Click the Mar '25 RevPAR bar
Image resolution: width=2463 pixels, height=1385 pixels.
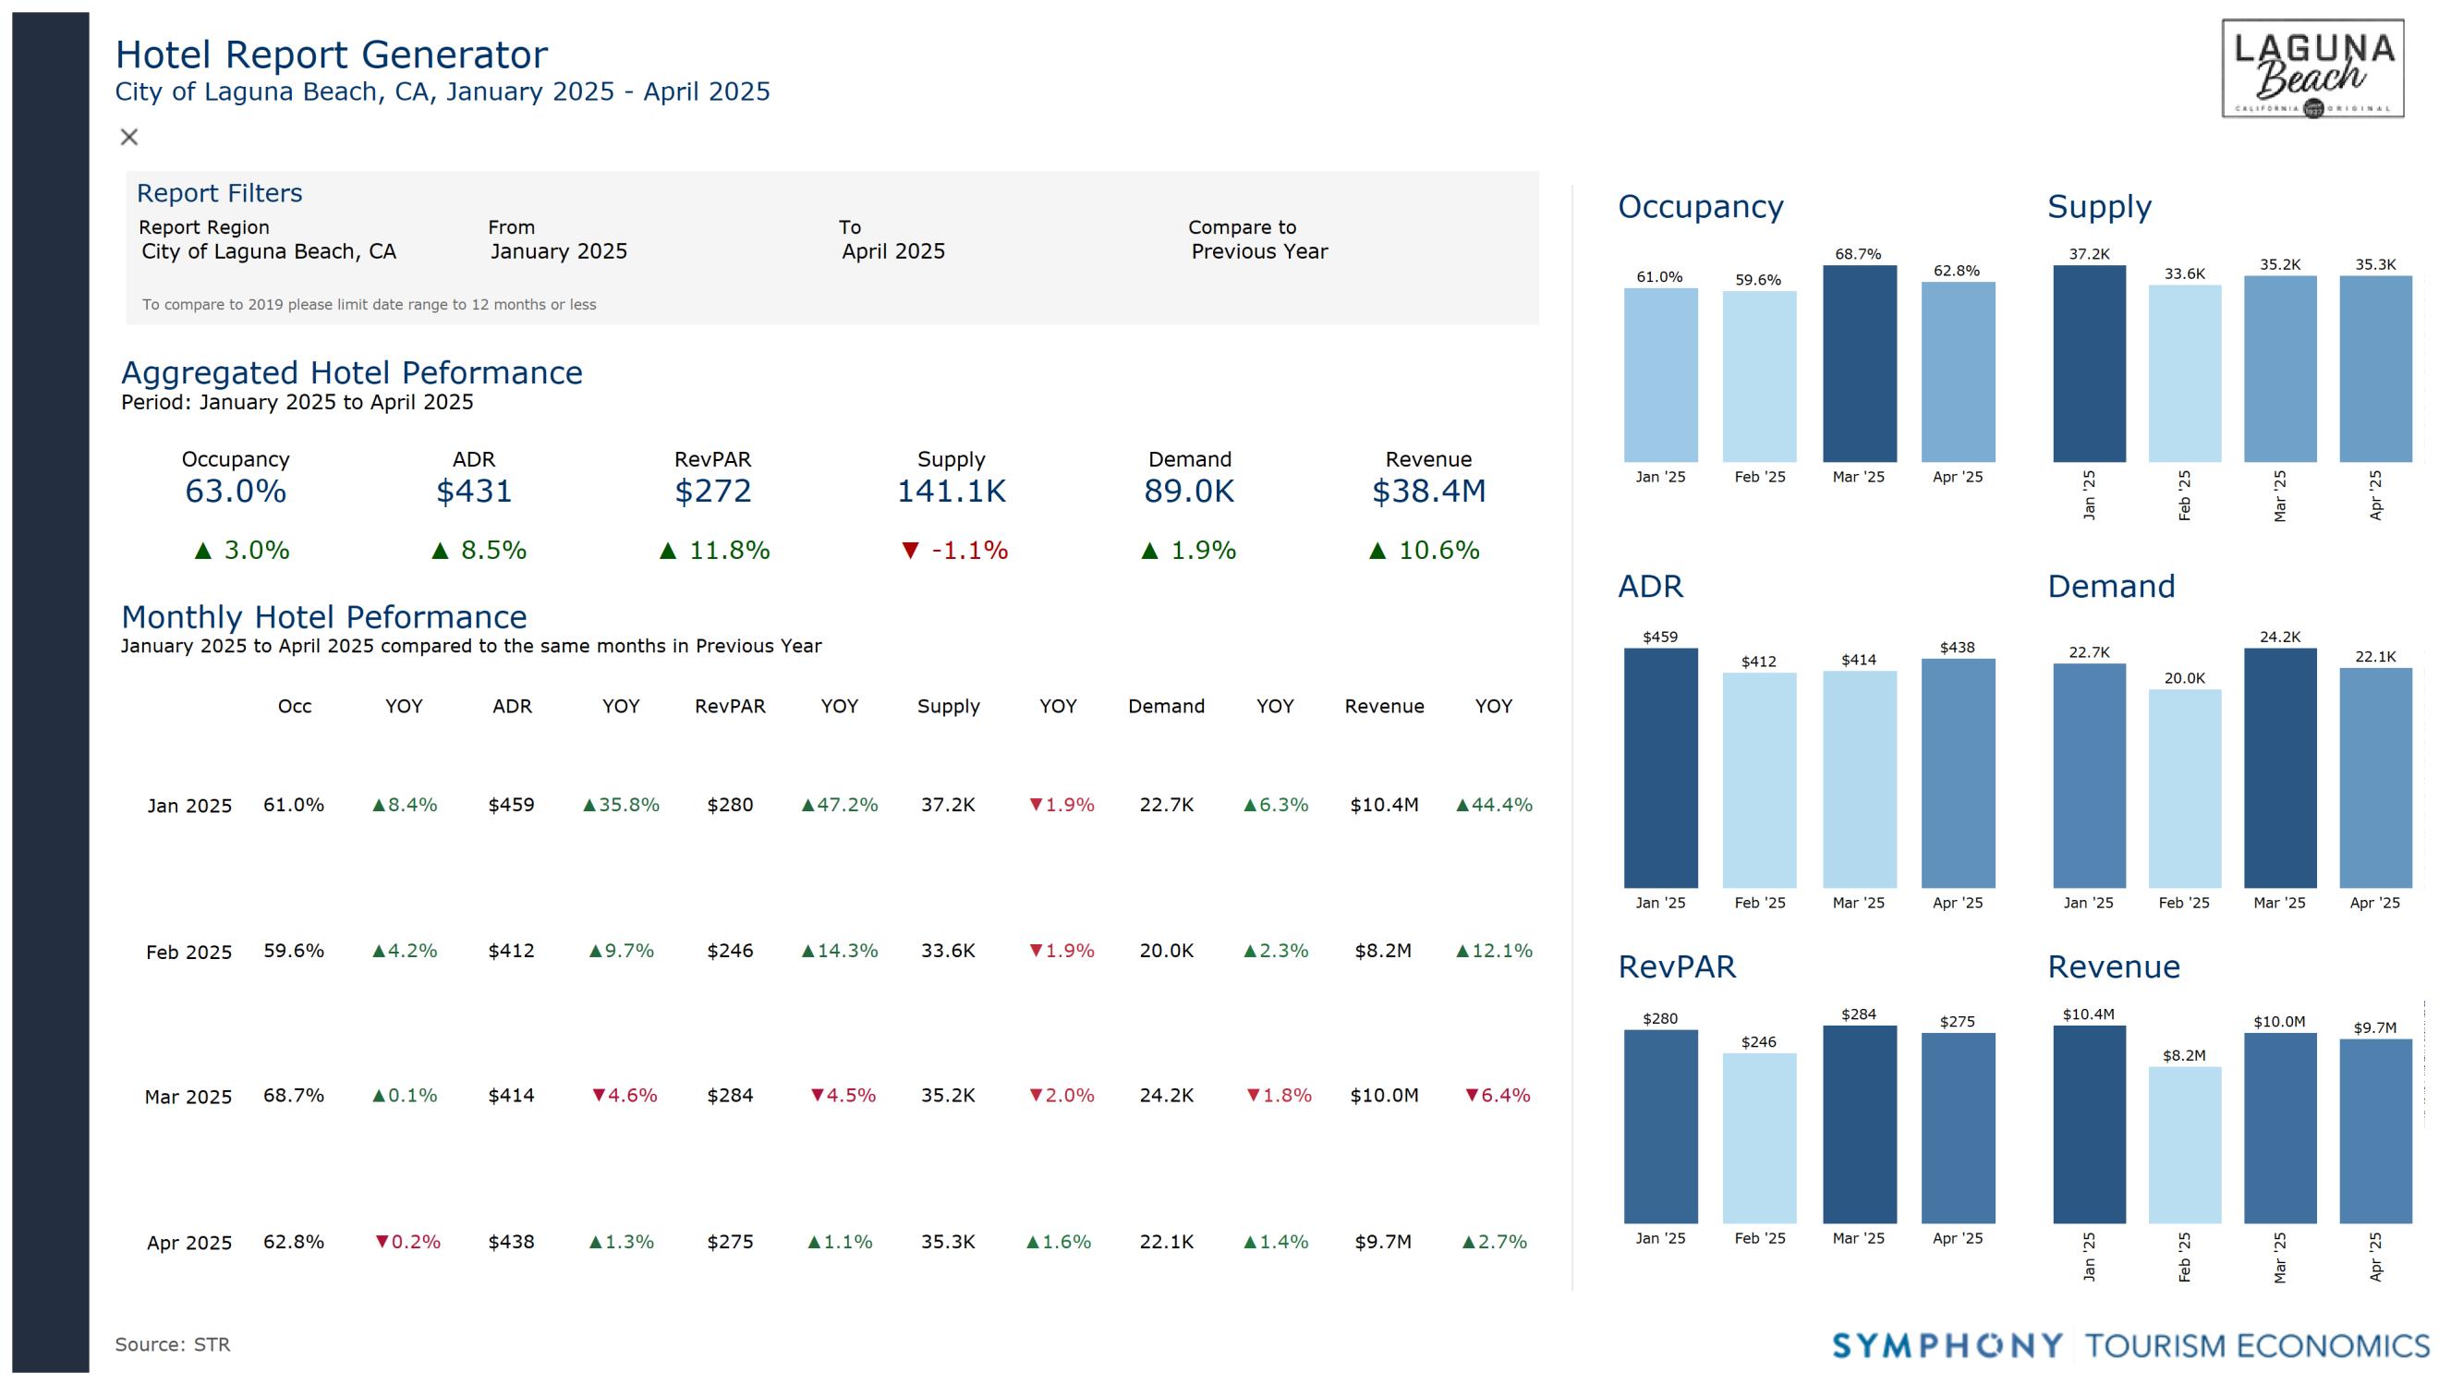1858,1124
